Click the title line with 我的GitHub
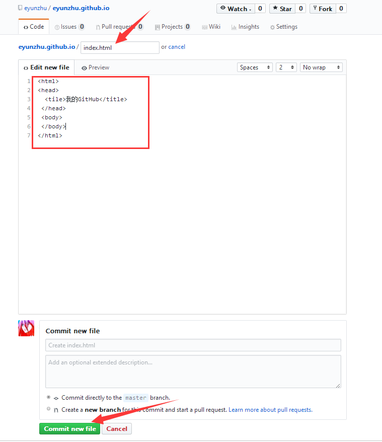The height and width of the screenshot is (442, 382). coord(86,99)
